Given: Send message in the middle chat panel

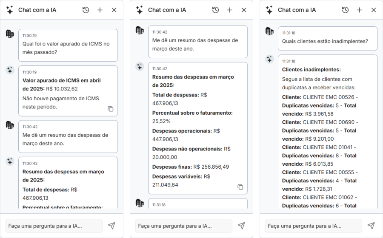Looking at the screenshot, I should tap(241, 226).
